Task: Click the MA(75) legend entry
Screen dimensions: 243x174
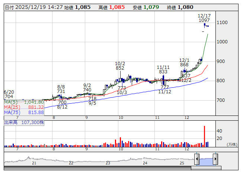Action: click(24, 112)
